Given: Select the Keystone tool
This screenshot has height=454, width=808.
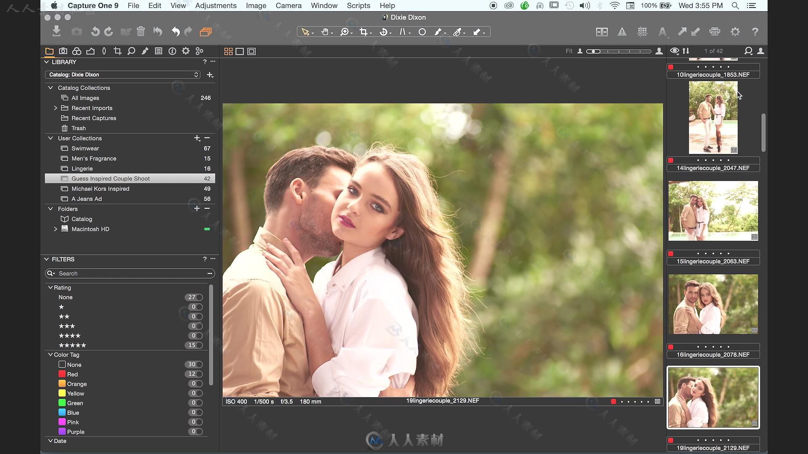Looking at the screenshot, I should 403,32.
